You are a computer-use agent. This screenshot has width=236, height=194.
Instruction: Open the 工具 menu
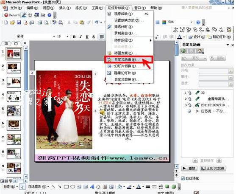97,8
